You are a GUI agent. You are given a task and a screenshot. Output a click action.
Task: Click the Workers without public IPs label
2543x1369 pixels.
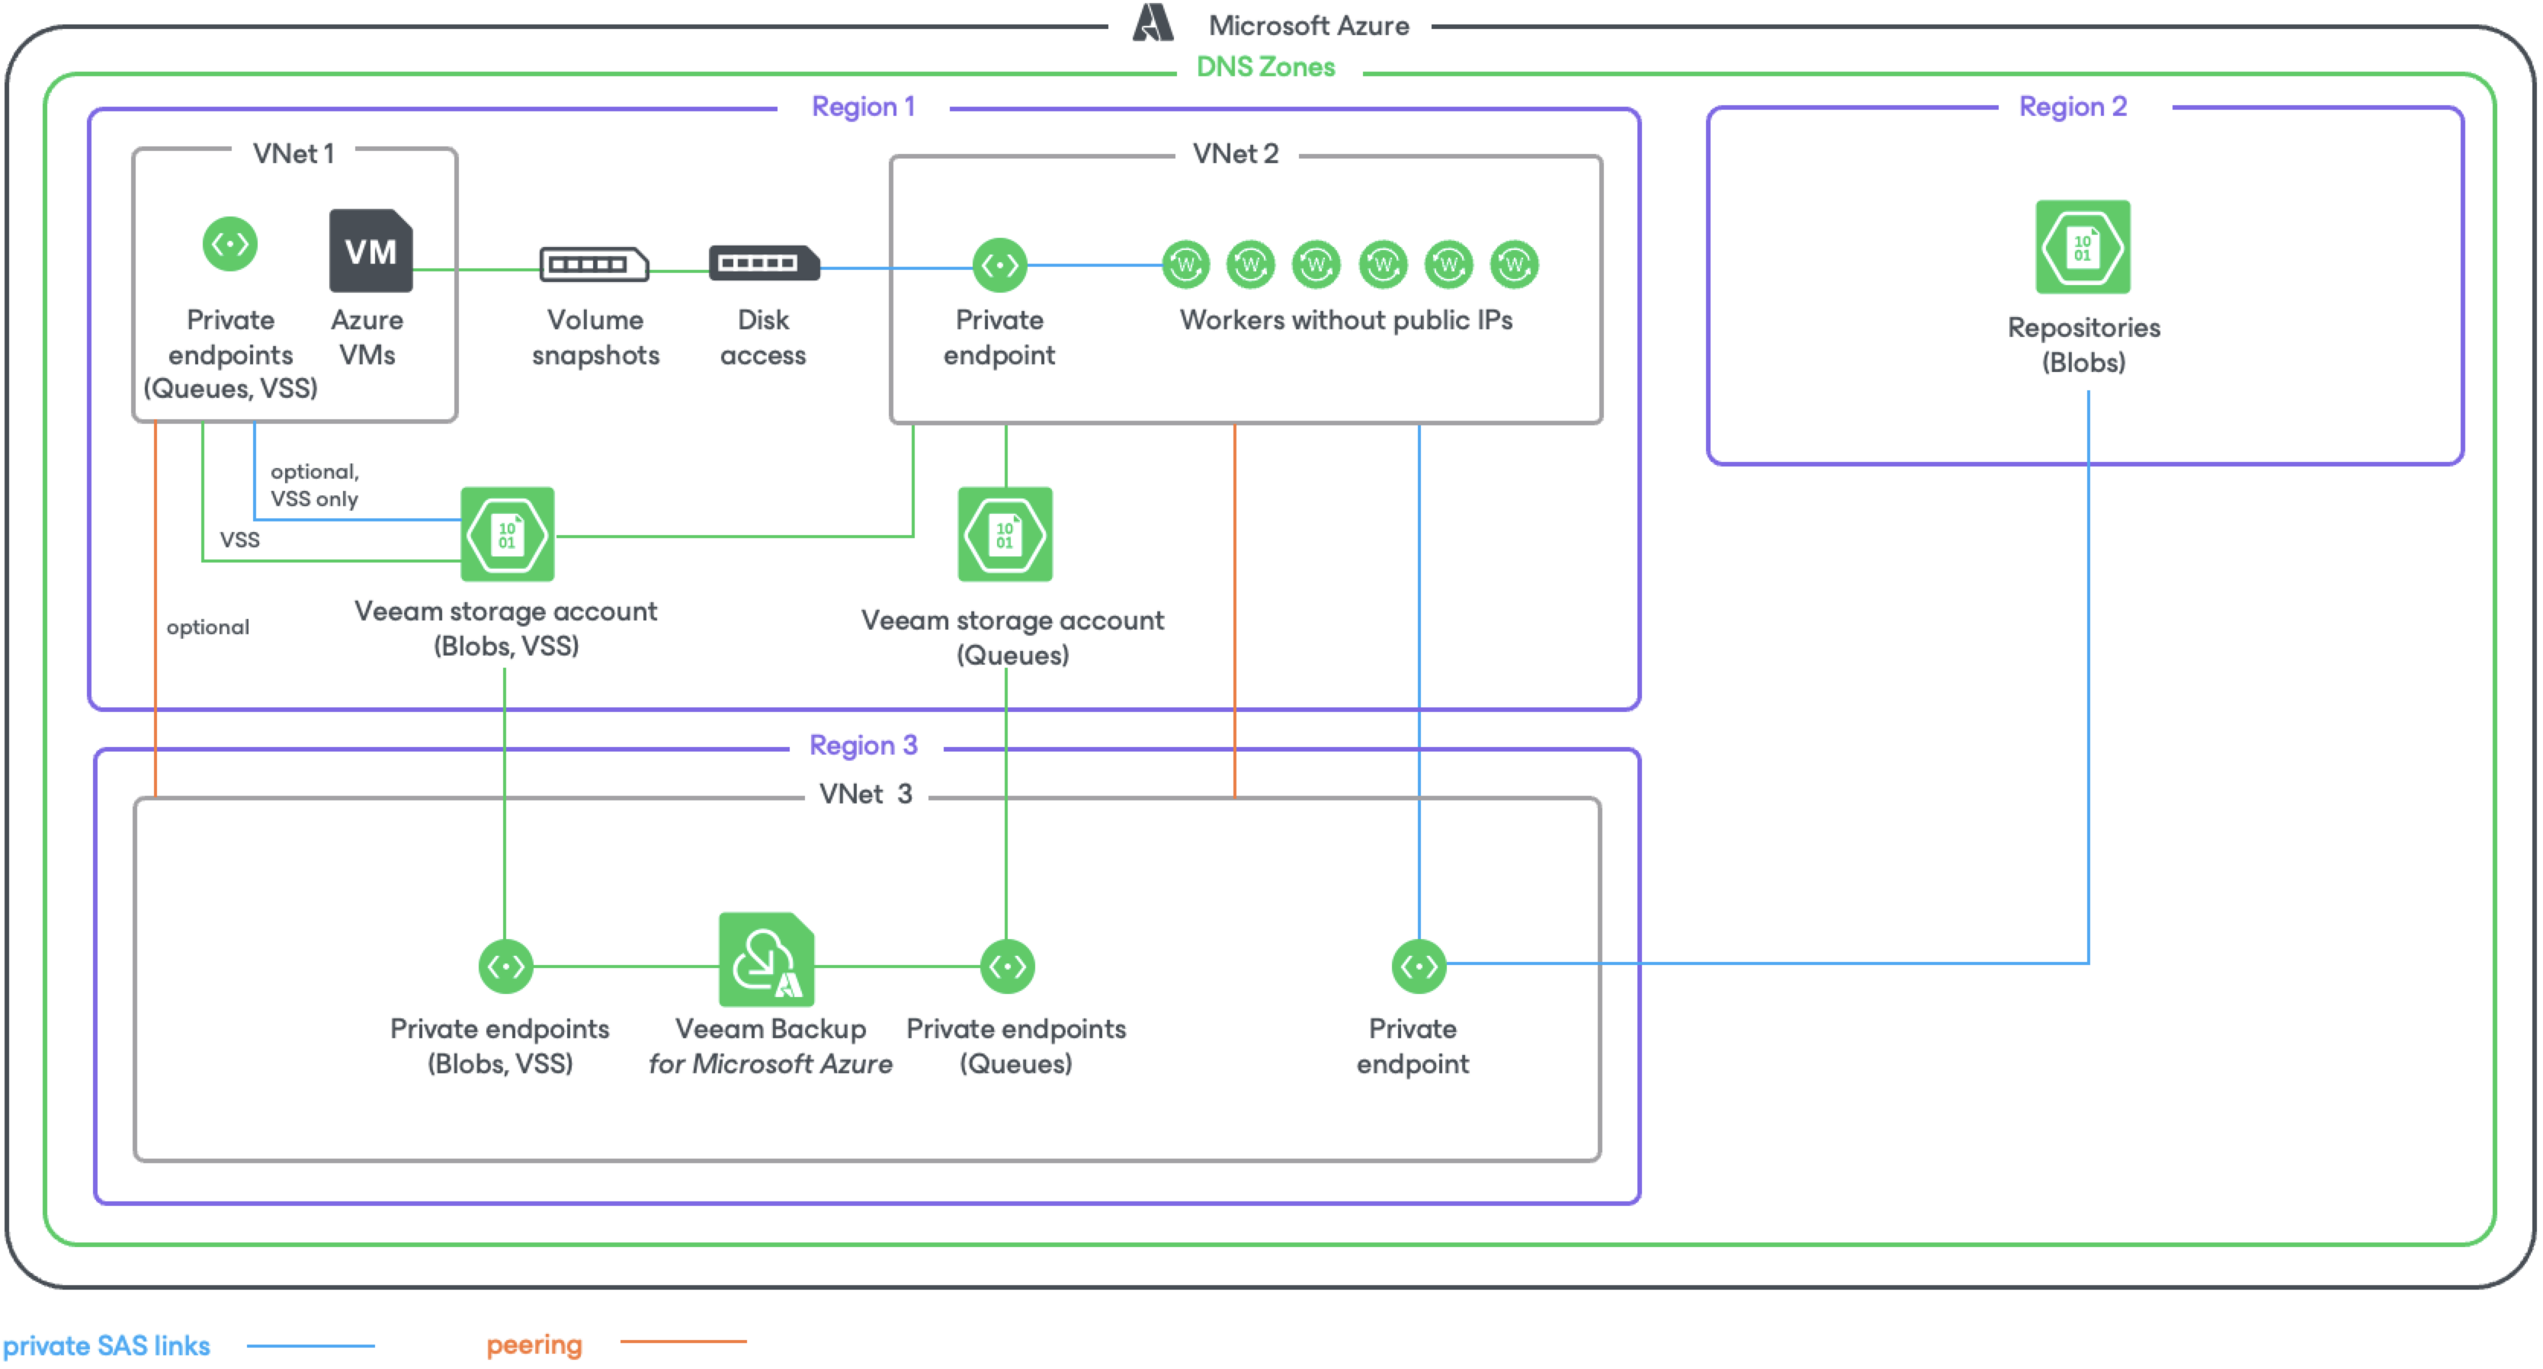1345,320
